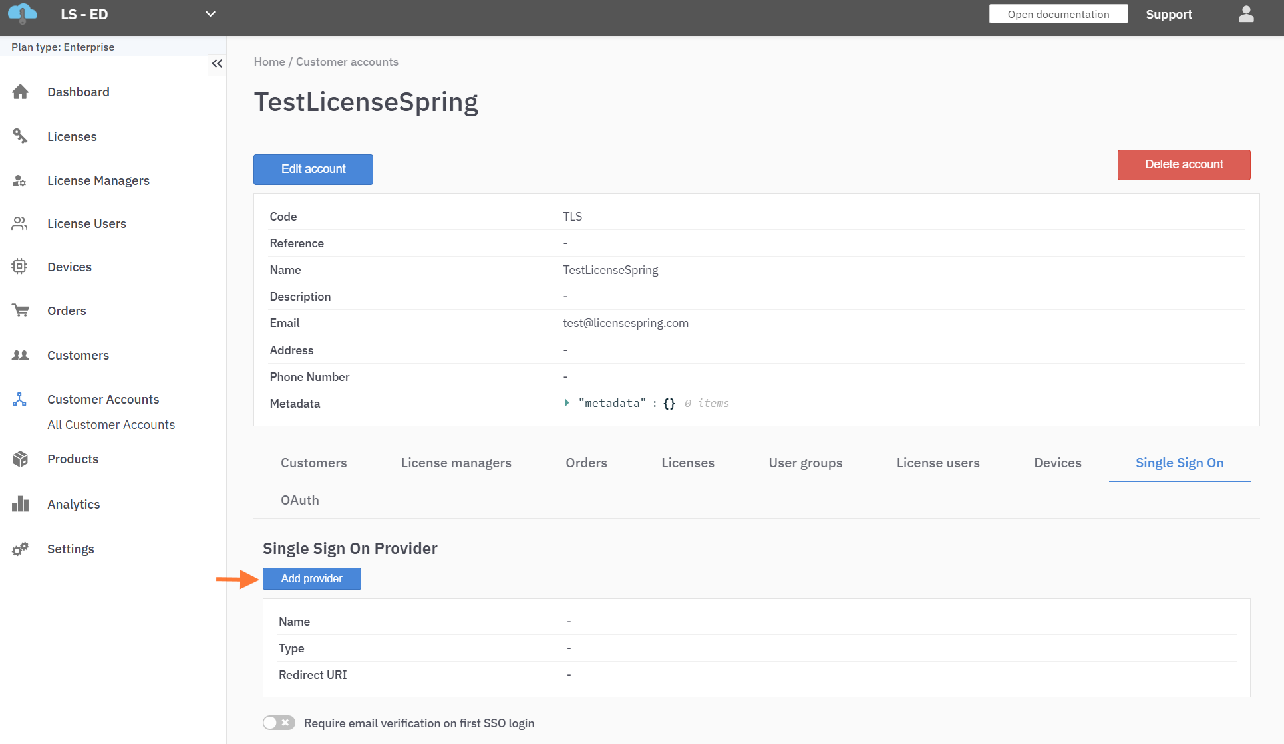Screen dimensions: 1284x744
Task: Click the License Managers icon
Action: (x=20, y=180)
